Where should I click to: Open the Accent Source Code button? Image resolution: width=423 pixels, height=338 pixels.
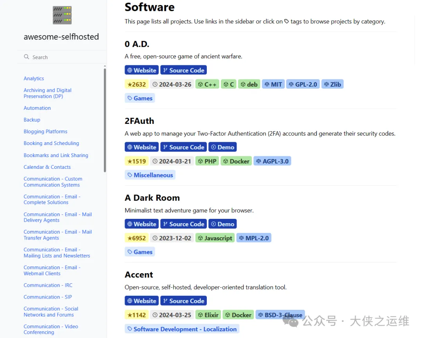(183, 301)
